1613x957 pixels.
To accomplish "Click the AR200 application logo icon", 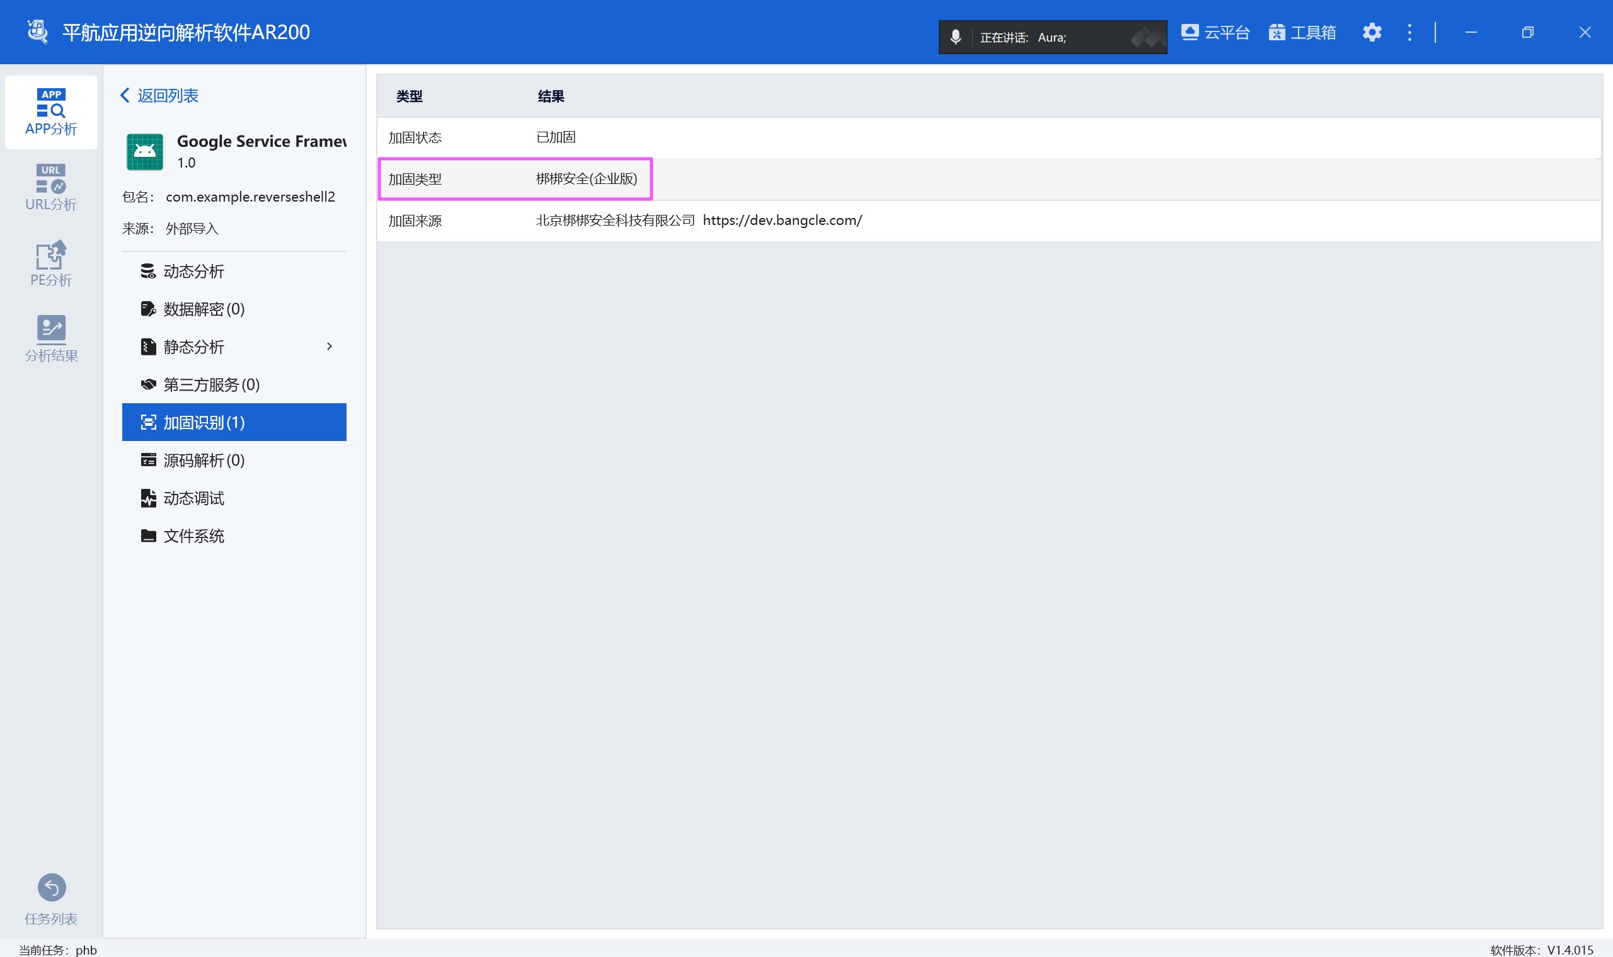I will [x=38, y=32].
